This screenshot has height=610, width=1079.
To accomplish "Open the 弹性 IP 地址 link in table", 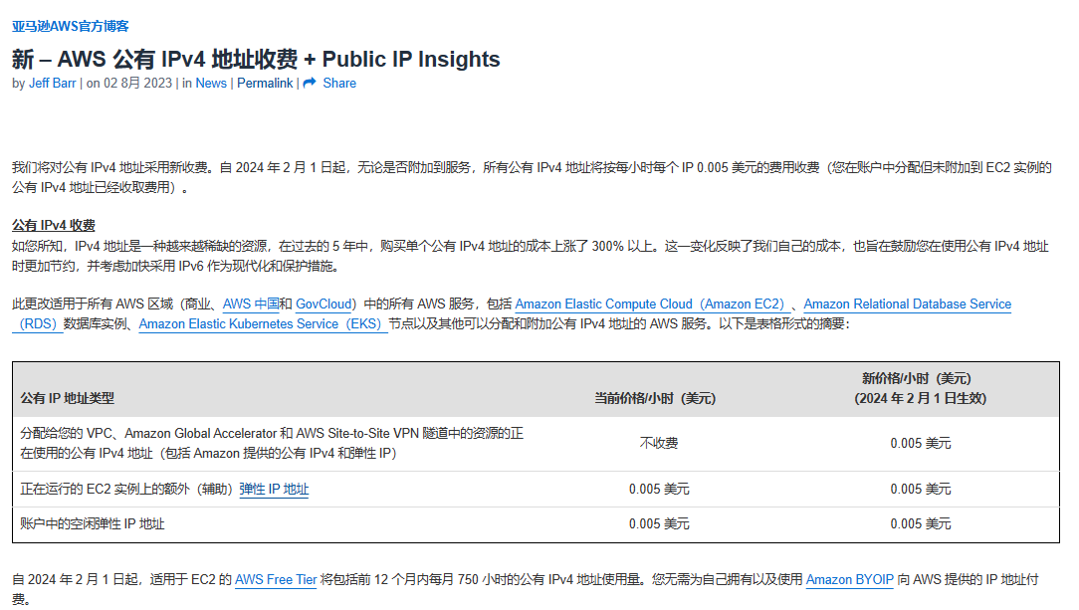I will 274,489.
